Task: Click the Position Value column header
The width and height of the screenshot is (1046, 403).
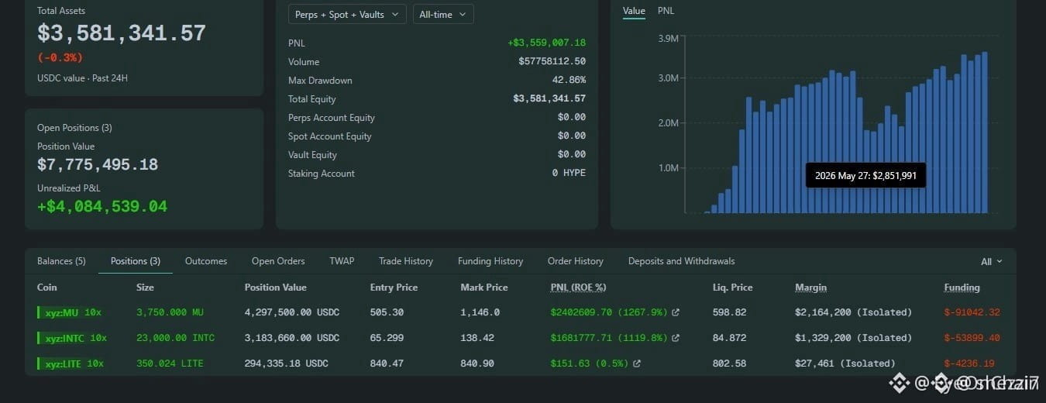Action: [x=276, y=288]
